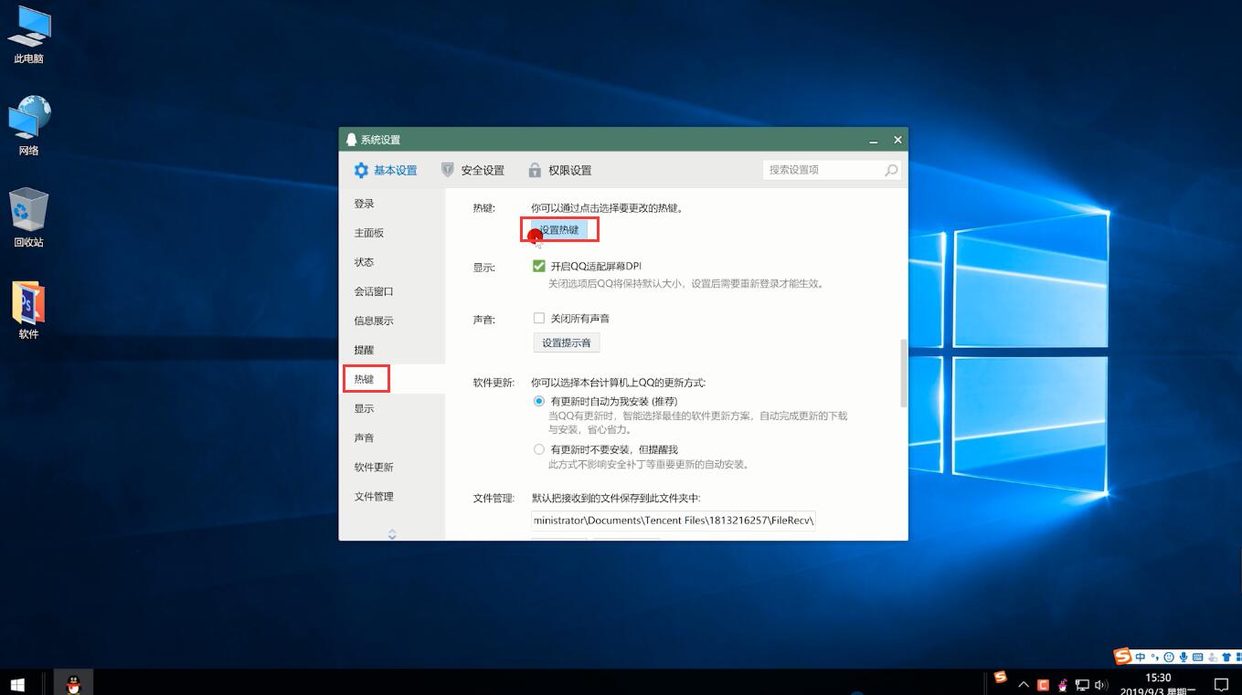Switch to the 安全设置 tab
Image resolution: width=1242 pixels, height=695 pixels.
tap(472, 170)
